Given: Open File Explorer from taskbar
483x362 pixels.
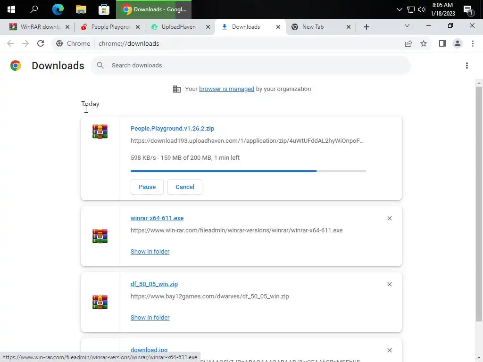Looking at the screenshot, I should (81, 9).
